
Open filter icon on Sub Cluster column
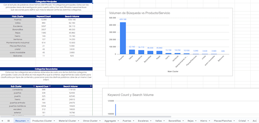(34, 86)
